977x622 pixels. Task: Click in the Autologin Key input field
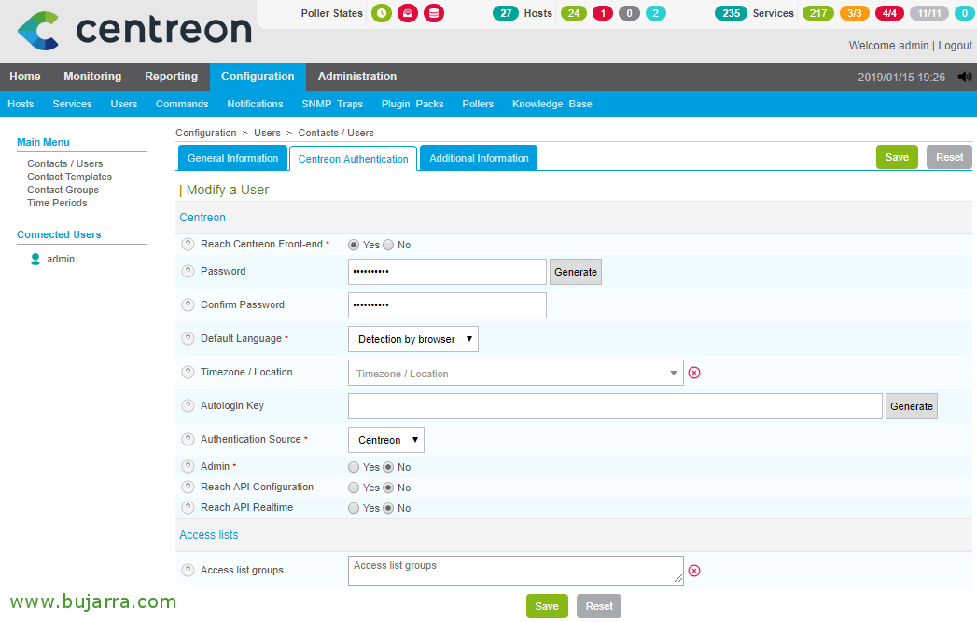click(x=615, y=407)
